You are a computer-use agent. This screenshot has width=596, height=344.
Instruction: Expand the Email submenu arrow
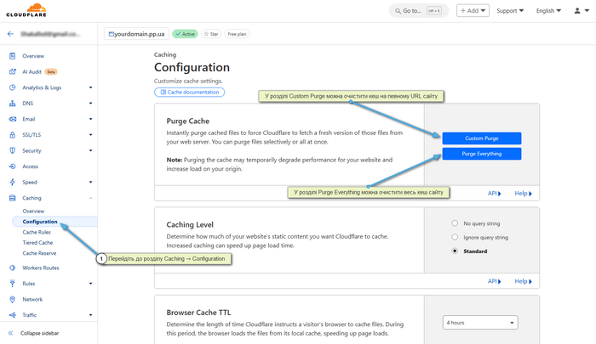tap(90, 119)
